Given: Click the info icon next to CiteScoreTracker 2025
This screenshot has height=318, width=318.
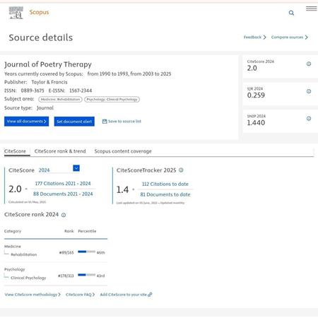Looking at the screenshot, I should (181, 170).
